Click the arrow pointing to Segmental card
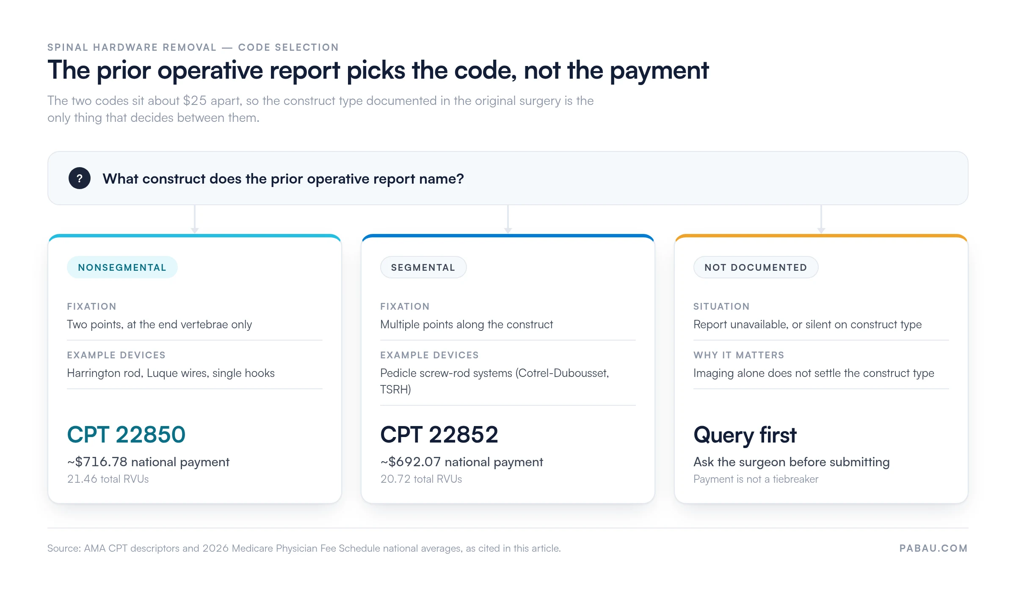Viewport: 1016px width, 594px height. pos(508,219)
